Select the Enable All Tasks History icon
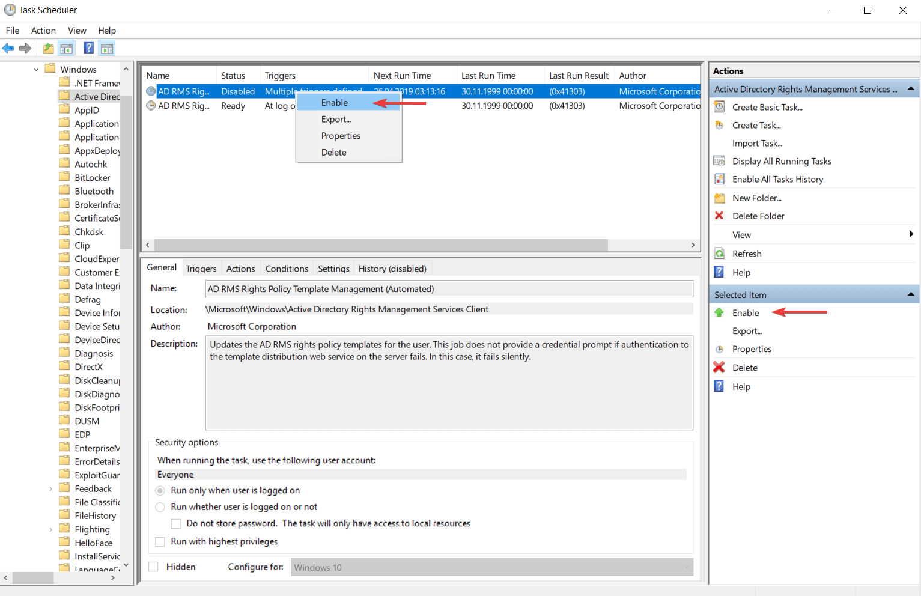This screenshot has height=596, width=921. pyautogui.click(x=719, y=178)
